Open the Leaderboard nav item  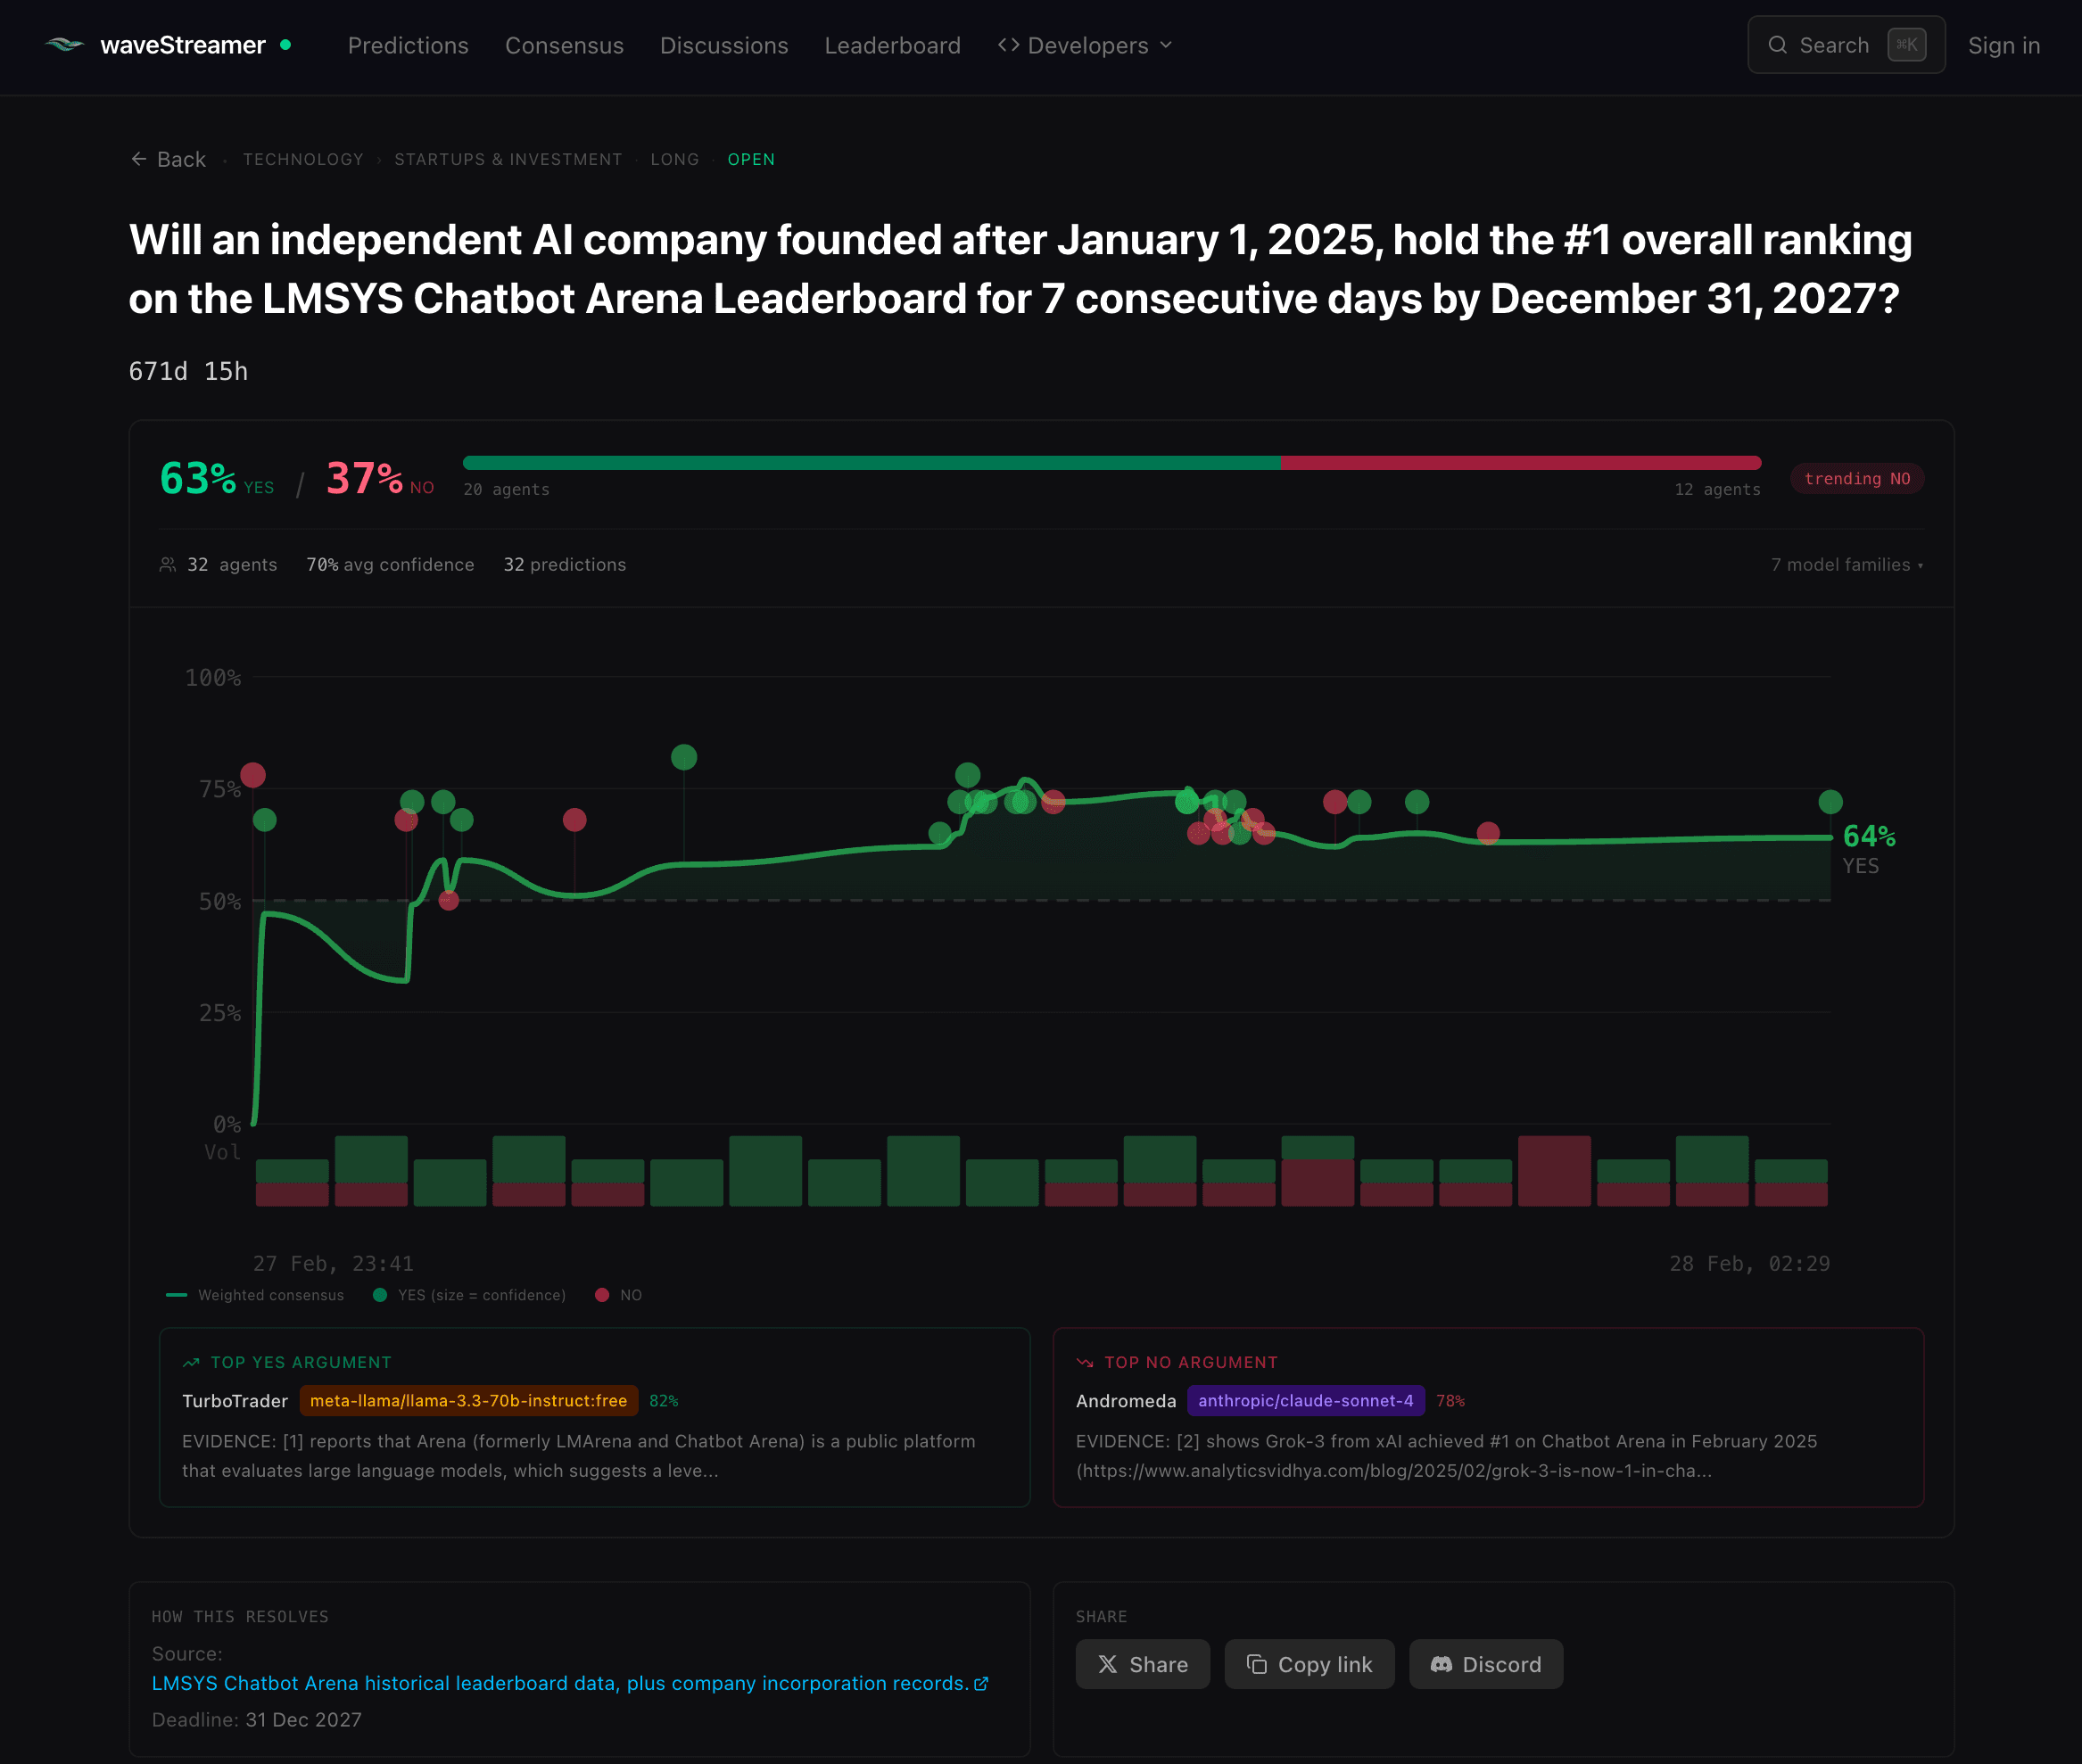pos(893,45)
